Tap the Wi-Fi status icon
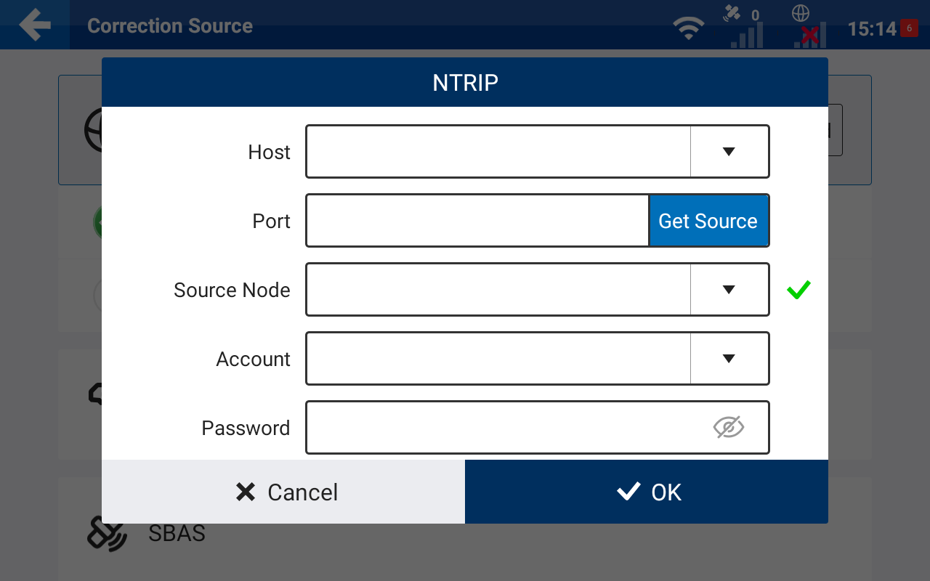The height and width of the screenshot is (581, 930). (x=687, y=28)
